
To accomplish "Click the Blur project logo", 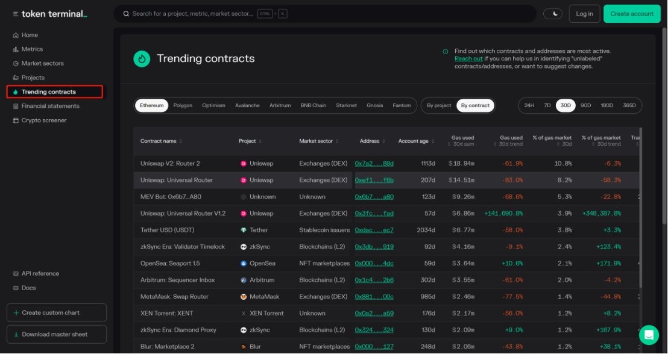I will pyautogui.click(x=244, y=347).
